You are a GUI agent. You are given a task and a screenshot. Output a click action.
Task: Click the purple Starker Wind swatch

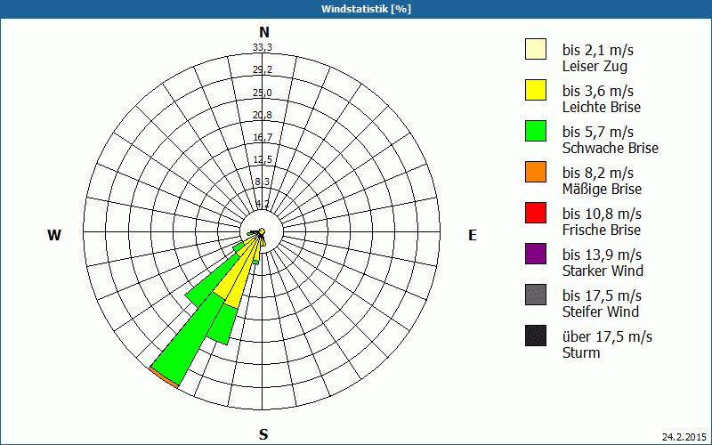[536, 254]
